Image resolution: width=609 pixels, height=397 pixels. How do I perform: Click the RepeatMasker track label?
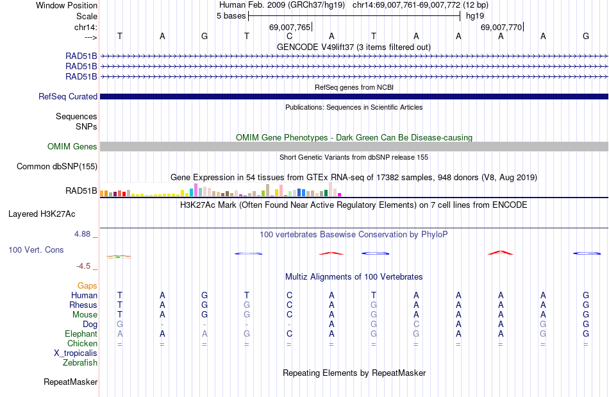click(x=71, y=382)
